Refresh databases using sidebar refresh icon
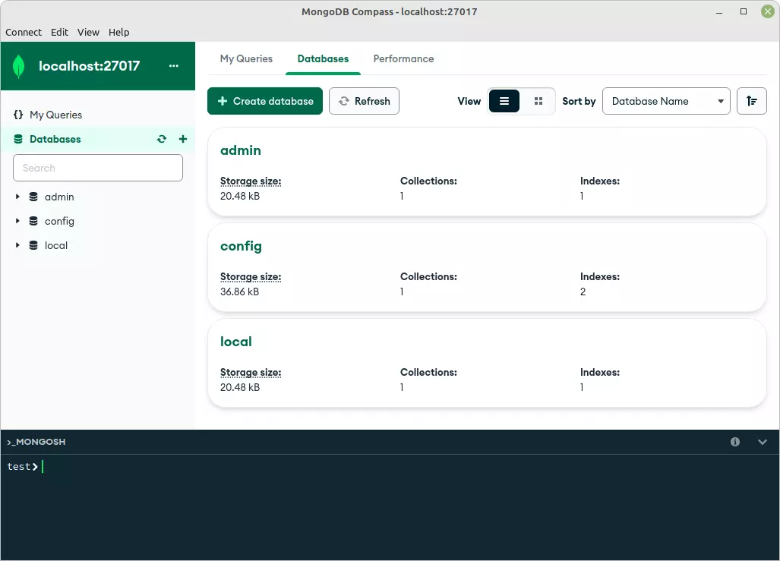This screenshot has width=780, height=561. tap(162, 139)
